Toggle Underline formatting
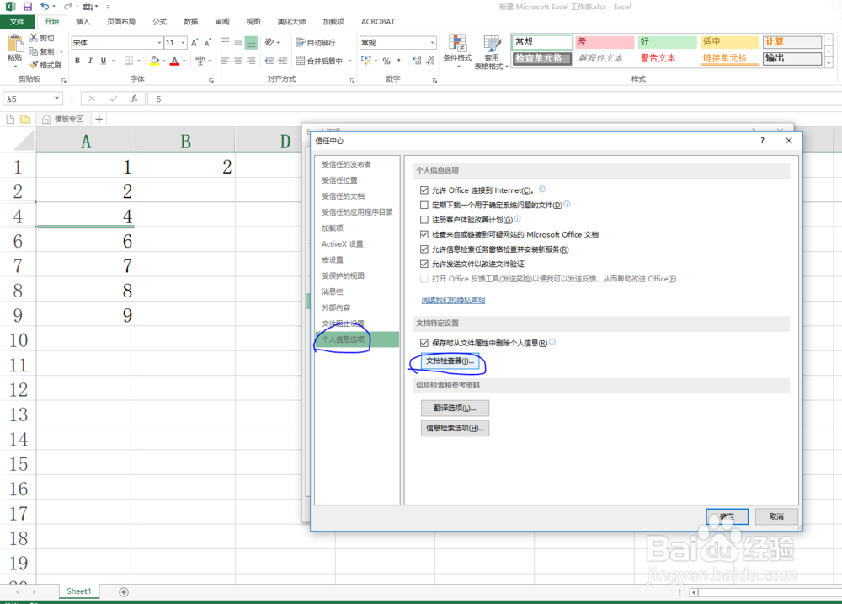Screen dimensions: 842x604 [x=103, y=61]
